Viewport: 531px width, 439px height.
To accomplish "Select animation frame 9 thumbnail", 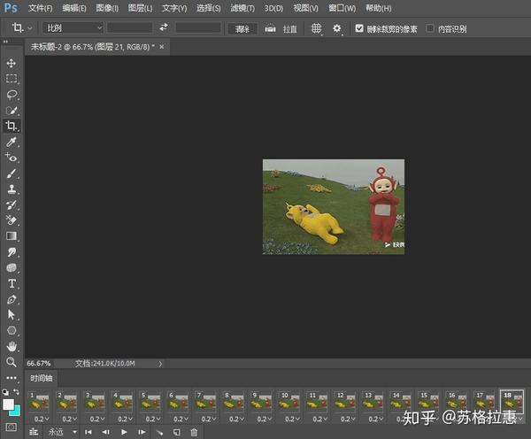I will tap(261, 401).
